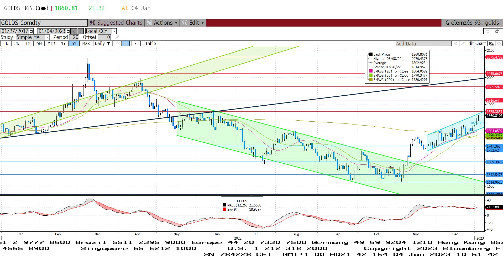Select the 1Y range tab
The width and height of the screenshot is (503, 269).
point(63,43)
